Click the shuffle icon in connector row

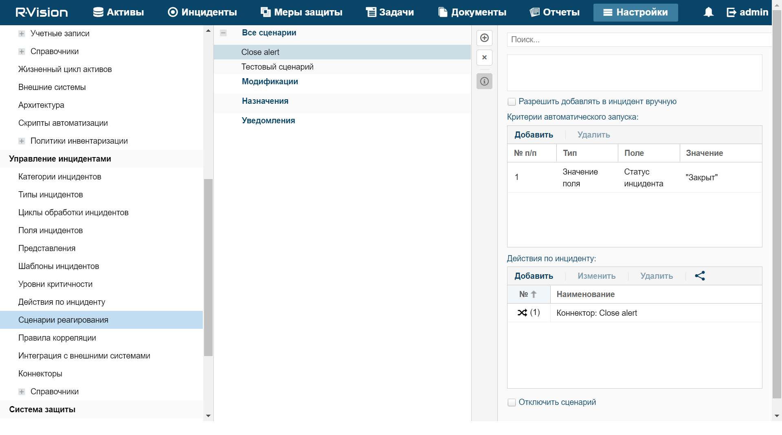(522, 313)
